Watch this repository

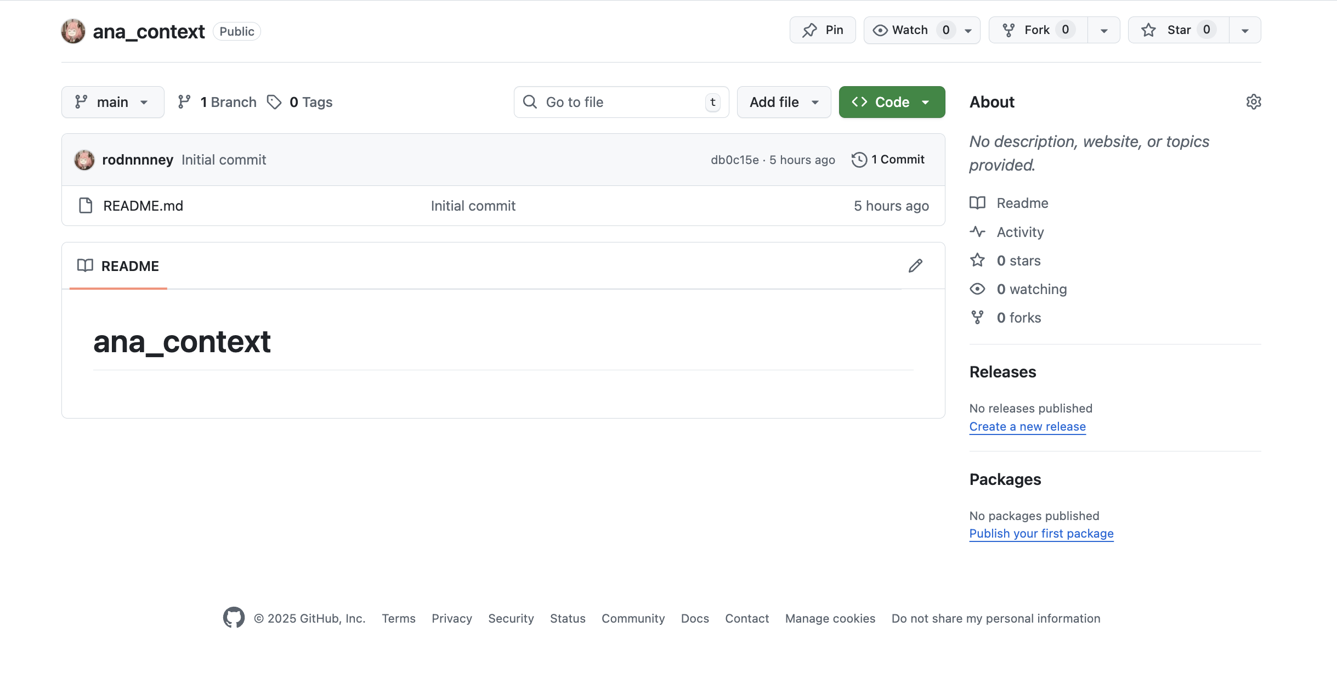coord(908,30)
